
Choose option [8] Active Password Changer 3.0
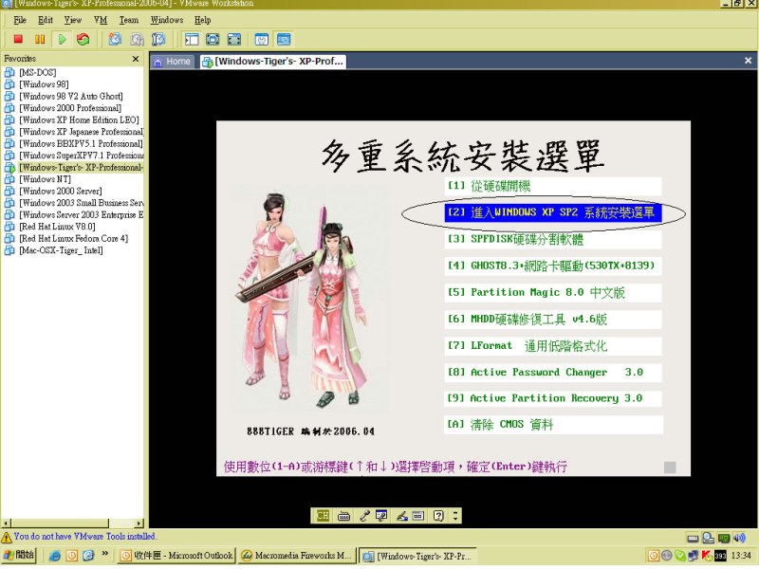coord(553,372)
